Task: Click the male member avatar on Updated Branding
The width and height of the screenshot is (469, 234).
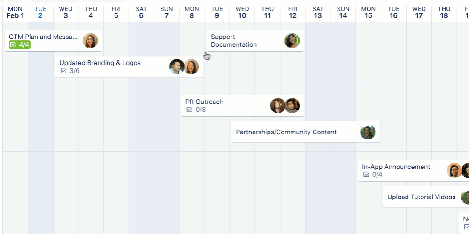Action: 177,67
